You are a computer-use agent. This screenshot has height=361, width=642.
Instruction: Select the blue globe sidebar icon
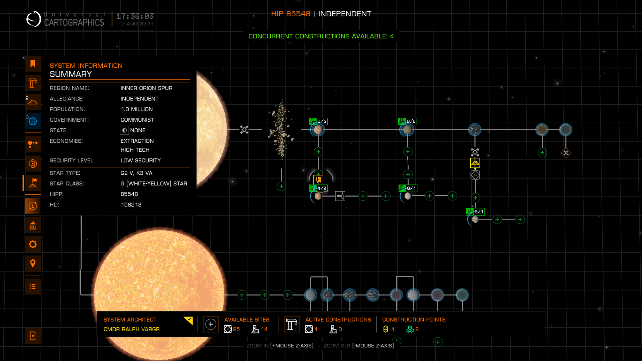(33, 121)
